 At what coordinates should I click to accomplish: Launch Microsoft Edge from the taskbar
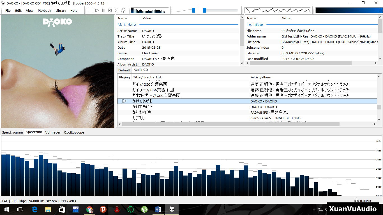pos(35,209)
